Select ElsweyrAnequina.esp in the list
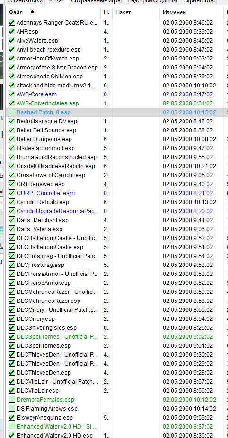Image resolution: width=228 pixels, height=438 pixels. pyautogui.click(x=44, y=418)
